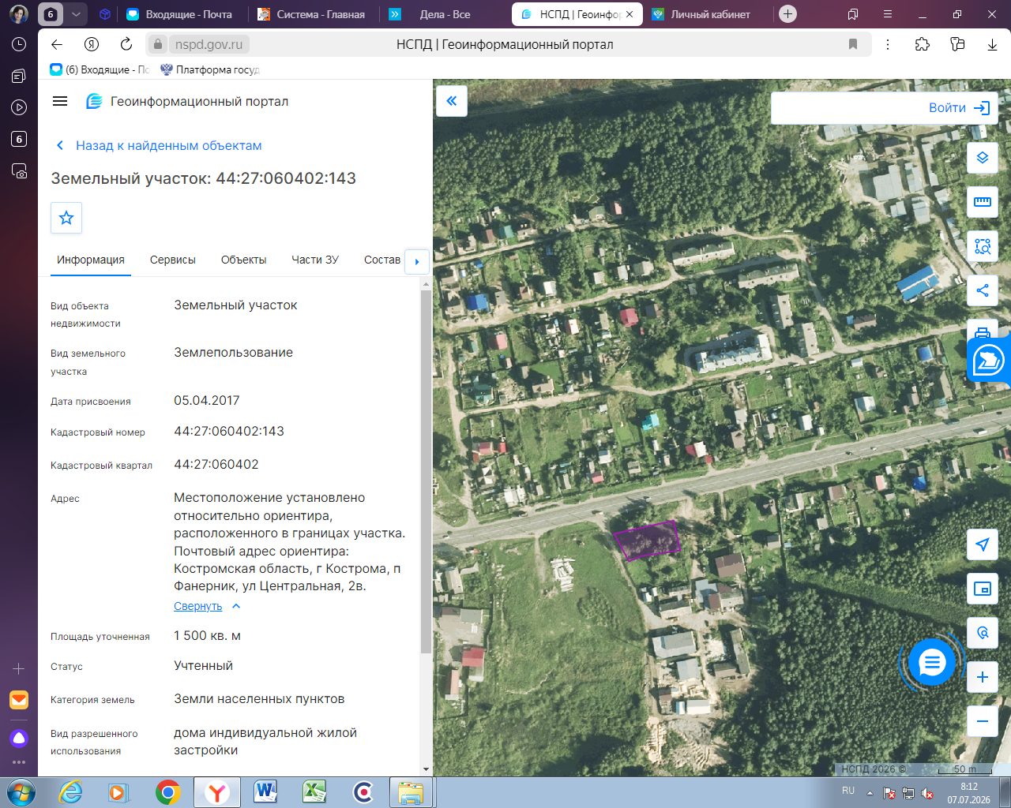Switch to the Входящие - Почта browser tab
1011x808 pixels.
[x=182, y=14]
